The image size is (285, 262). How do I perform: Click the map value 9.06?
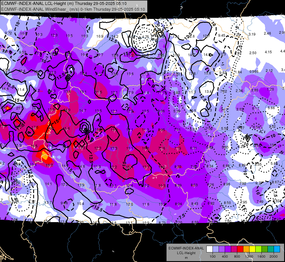click(161, 111)
